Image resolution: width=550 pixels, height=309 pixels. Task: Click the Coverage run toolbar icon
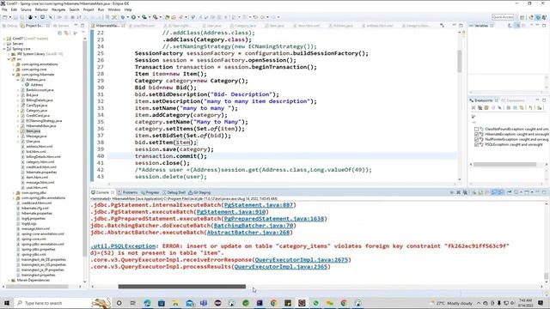coord(144,17)
